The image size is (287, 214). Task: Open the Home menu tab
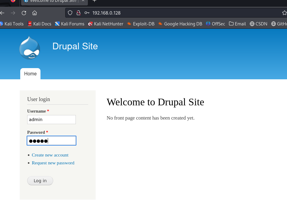(31, 74)
